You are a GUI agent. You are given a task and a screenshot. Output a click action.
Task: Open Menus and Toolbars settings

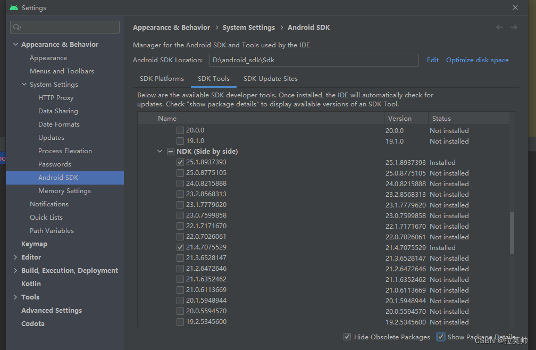coord(62,71)
